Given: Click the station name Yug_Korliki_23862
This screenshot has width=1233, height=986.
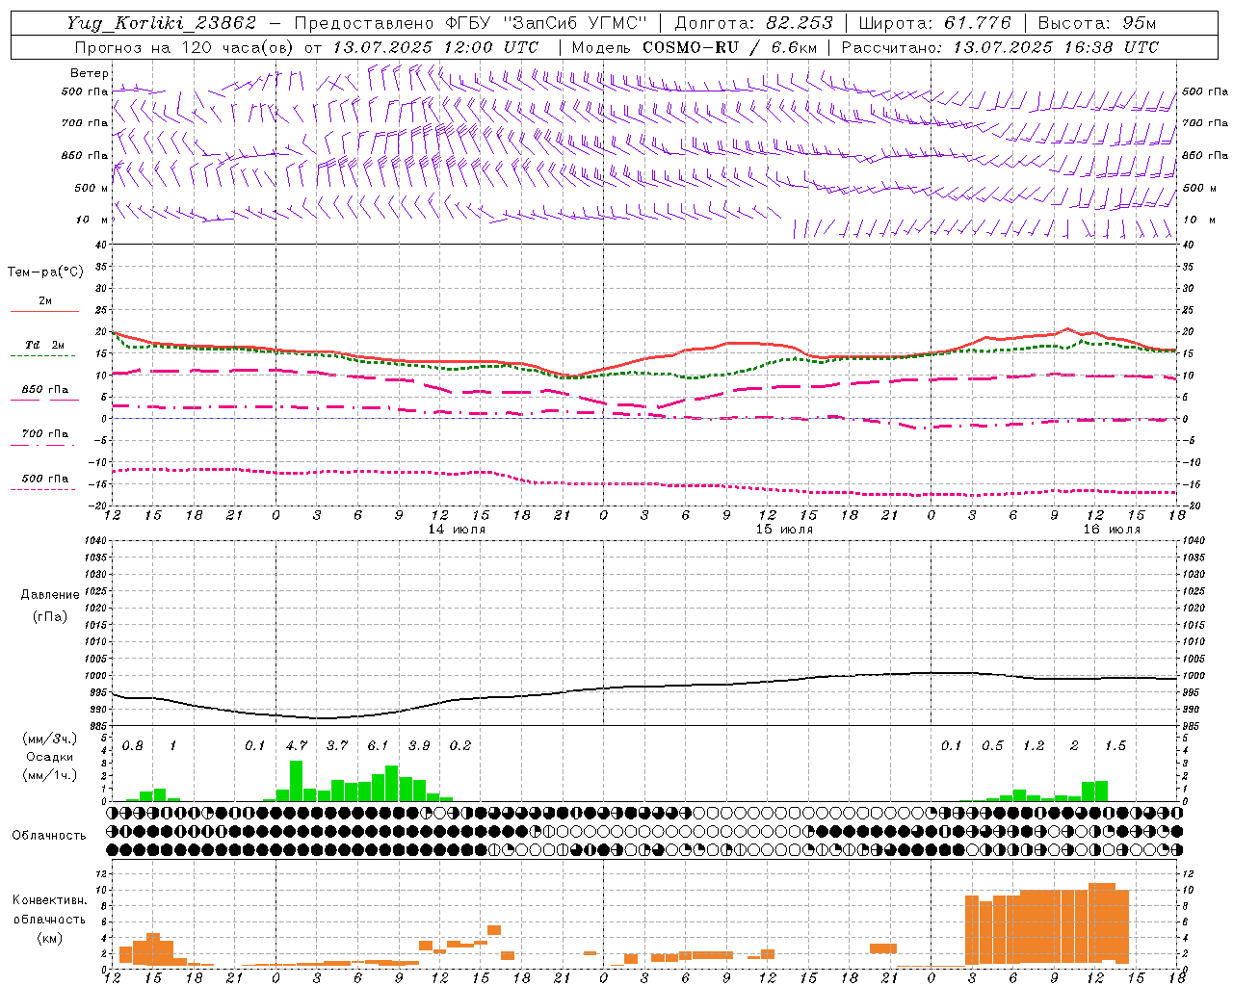Looking at the screenshot, I should [162, 23].
